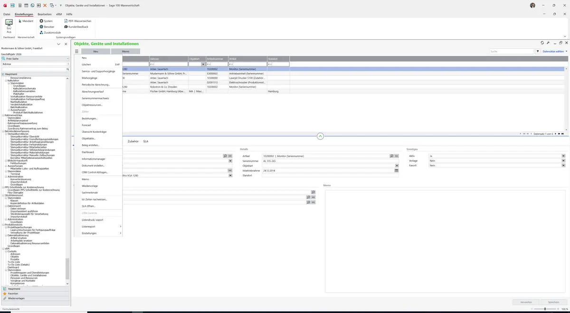This screenshot has width=570, height=313.
Task: Collapse the grid using the green circle arrow
Action: click(320, 136)
